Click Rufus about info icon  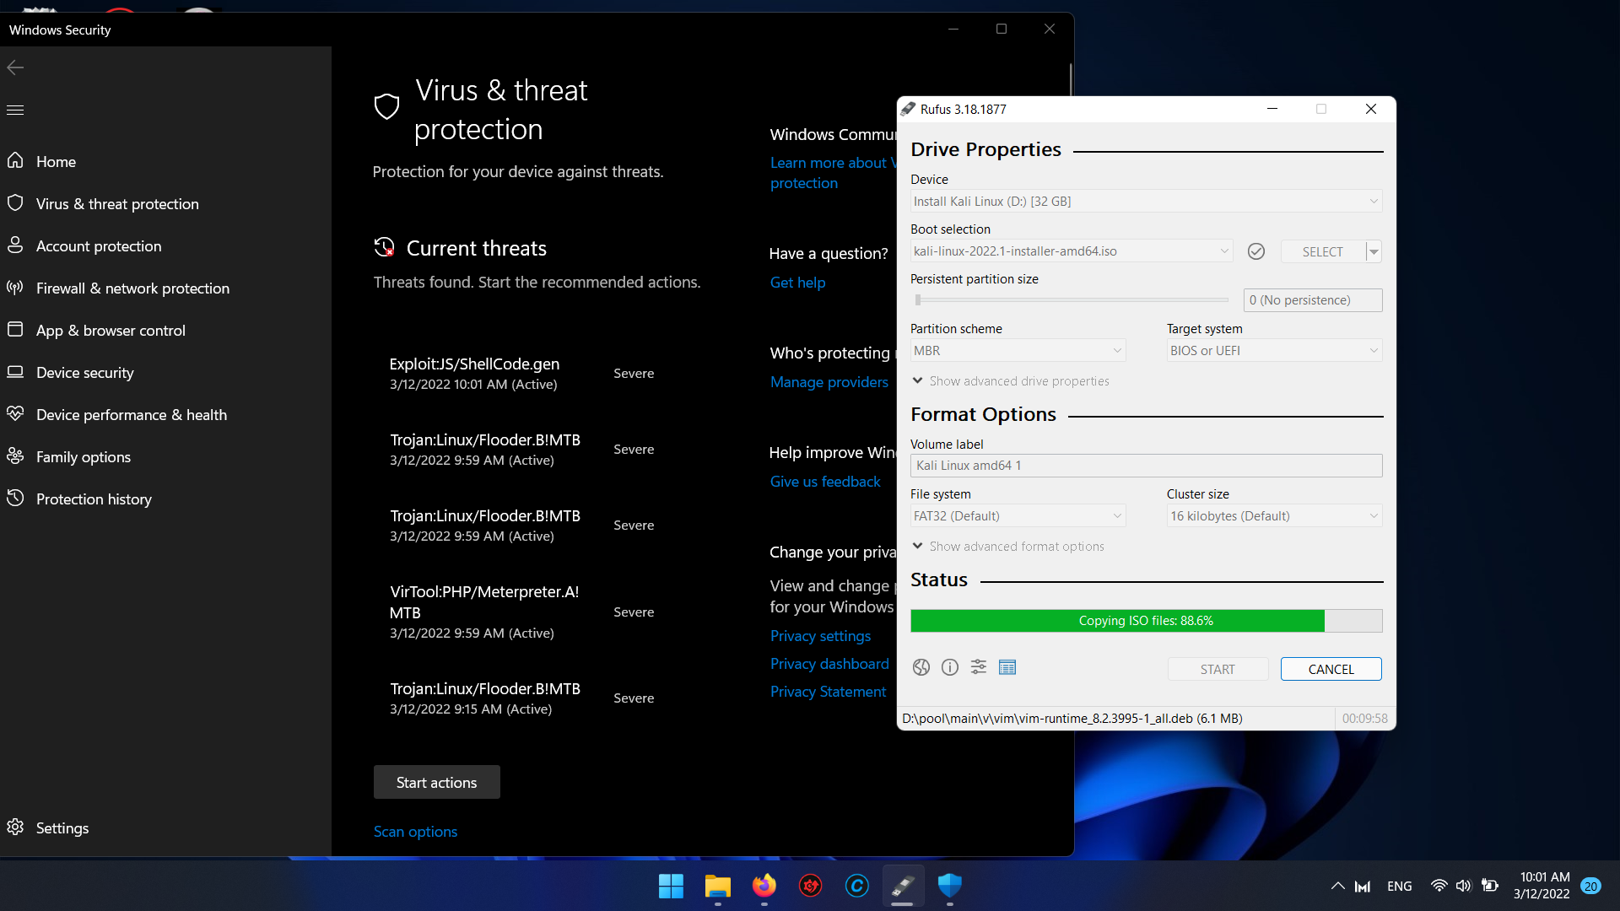pos(949,667)
